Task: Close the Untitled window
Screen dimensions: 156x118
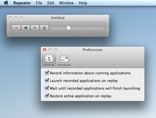Action: tap(10, 18)
